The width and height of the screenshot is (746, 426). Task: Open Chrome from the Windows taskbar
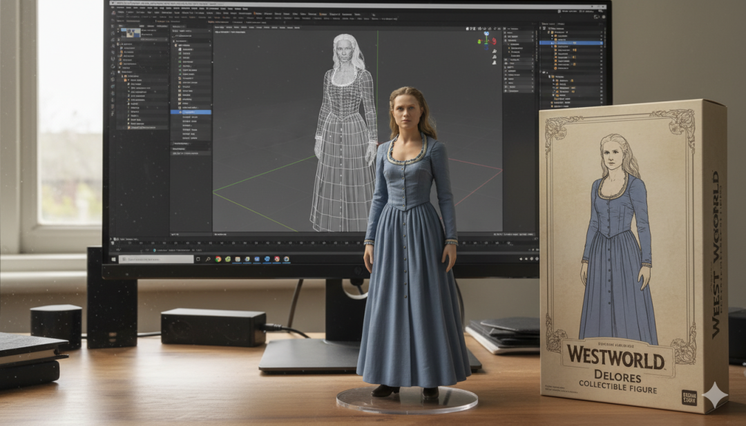[x=218, y=259]
